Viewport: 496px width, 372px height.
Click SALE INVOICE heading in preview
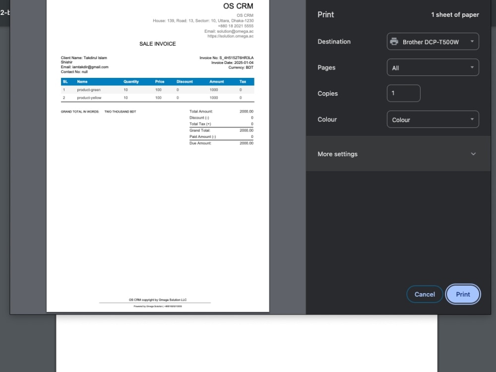(x=158, y=44)
